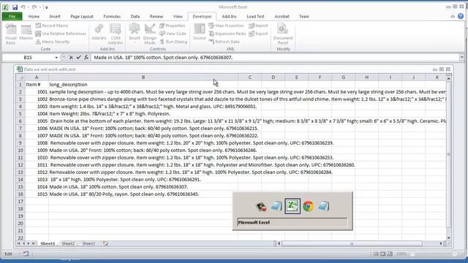This screenshot has width=468, height=263.
Task: Click the vertical scrollbar down arrow
Action: point(448,237)
